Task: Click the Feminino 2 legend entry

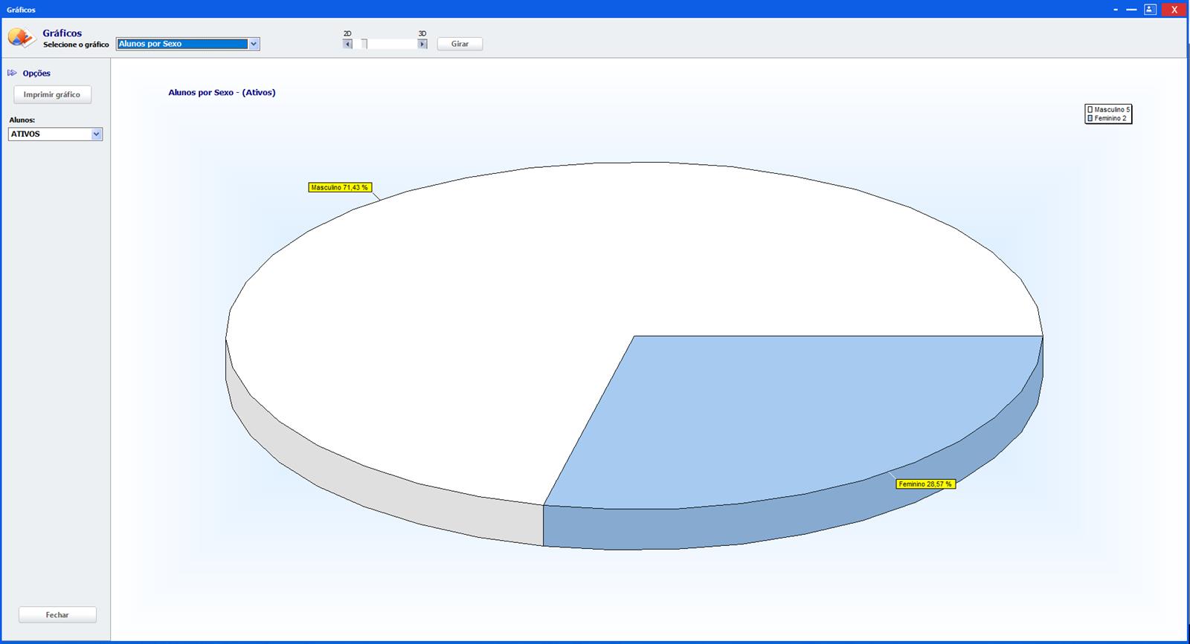Action: tap(1107, 118)
